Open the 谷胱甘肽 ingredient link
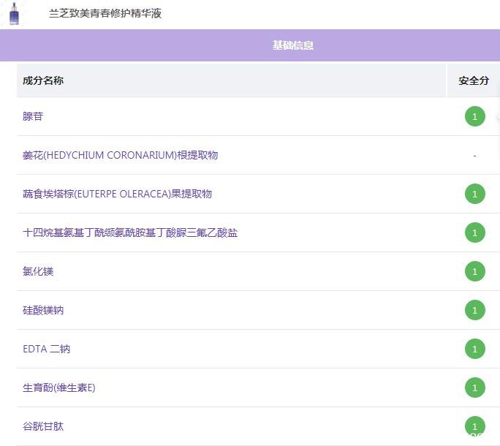 coord(43,426)
